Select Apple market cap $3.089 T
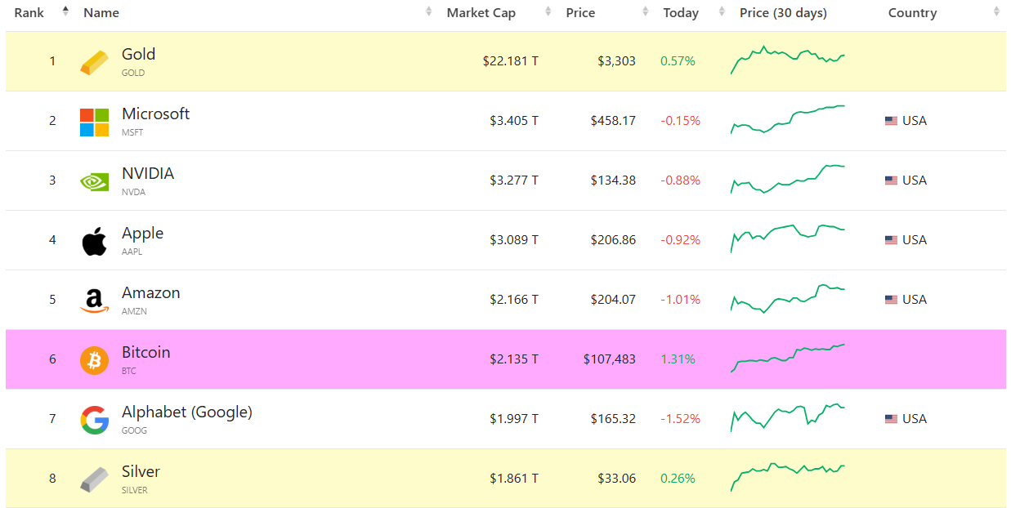 (x=514, y=240)
